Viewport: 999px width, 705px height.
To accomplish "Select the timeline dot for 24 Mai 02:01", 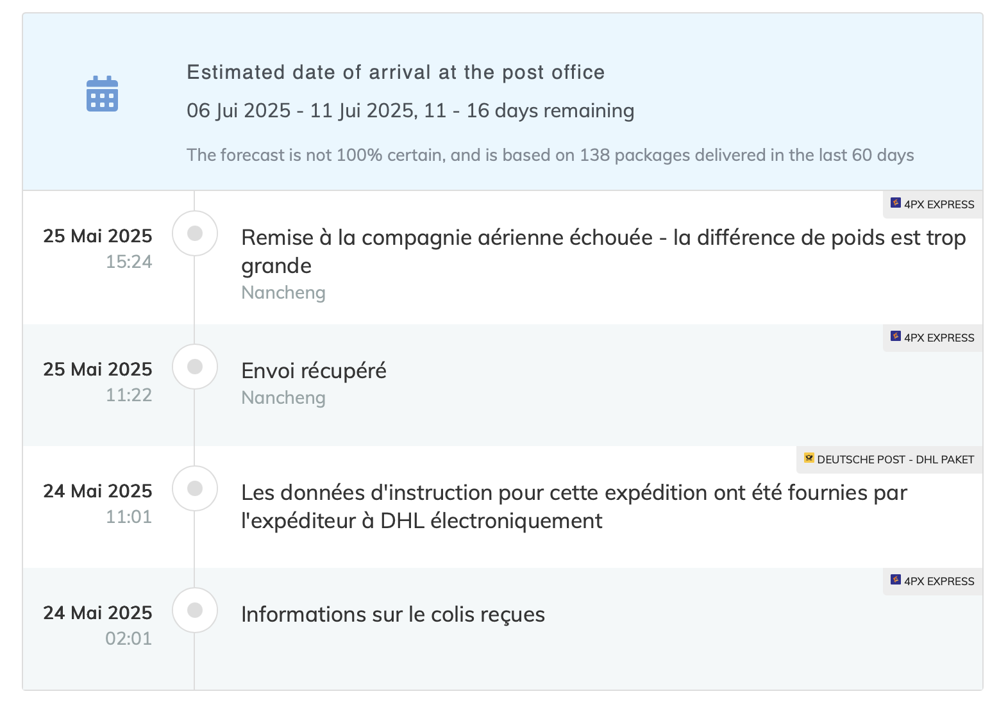I will coord(195,610).
